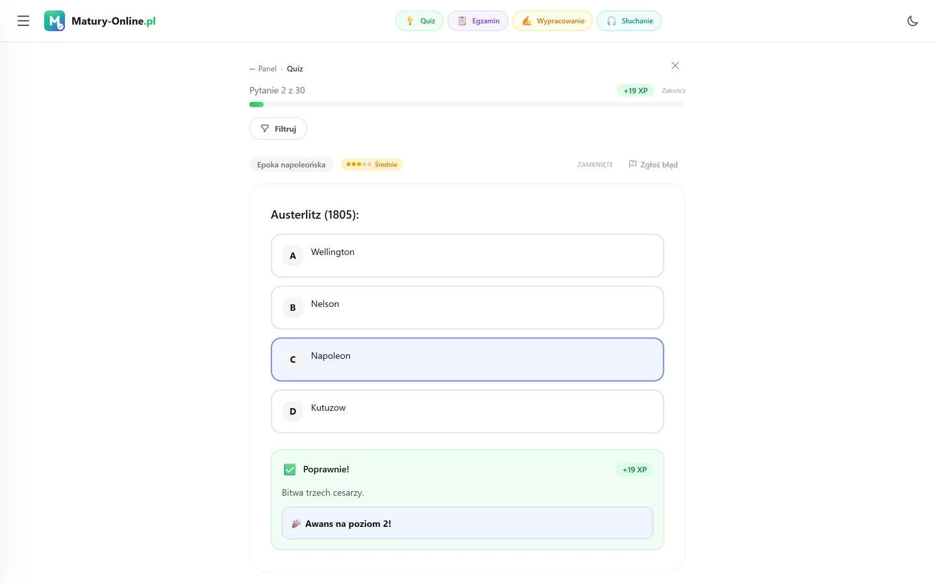Pick answer C, Napoleon
The image size is (935, 584).
pyautogui.click(x=467, y=359)
